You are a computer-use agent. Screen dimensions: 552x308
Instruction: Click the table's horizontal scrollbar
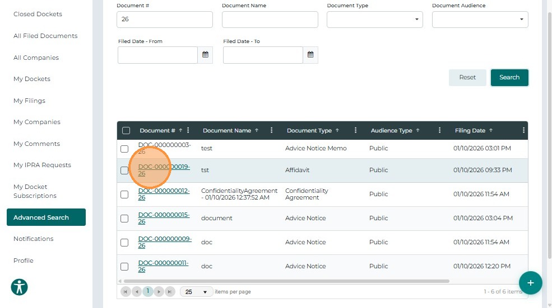pos(286,281)
